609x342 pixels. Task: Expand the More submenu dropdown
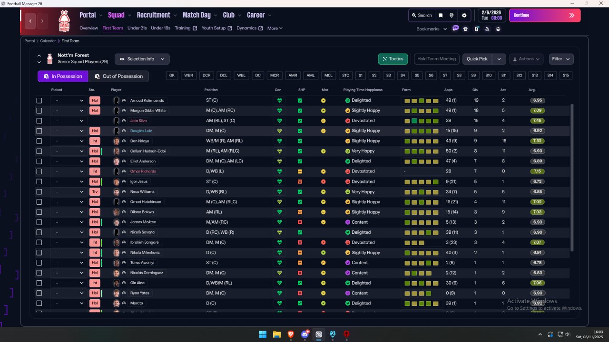pos(275,28)
